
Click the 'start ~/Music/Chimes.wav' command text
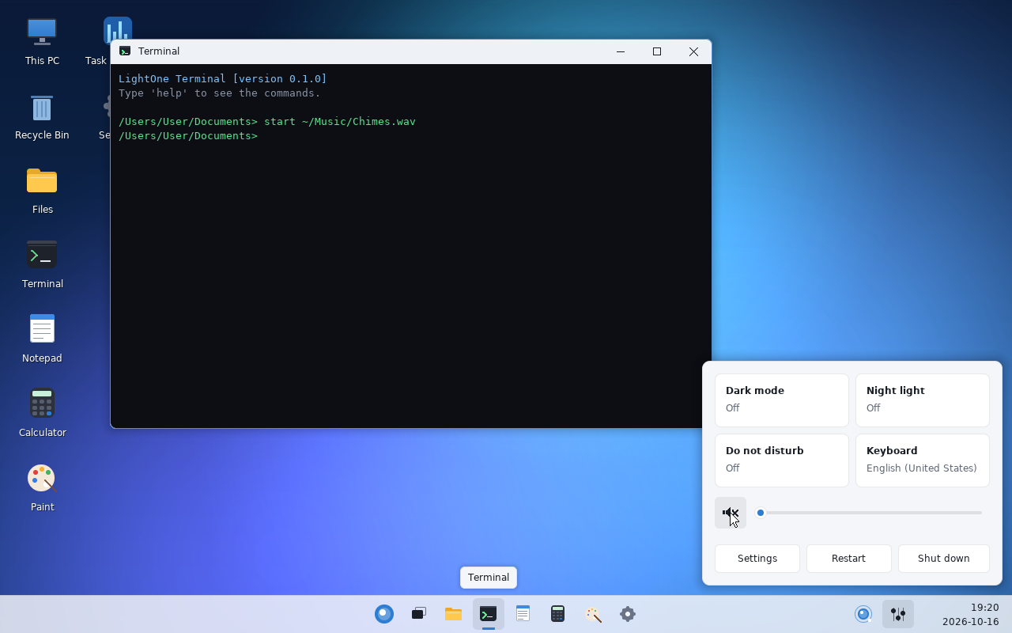coord(340,122)
